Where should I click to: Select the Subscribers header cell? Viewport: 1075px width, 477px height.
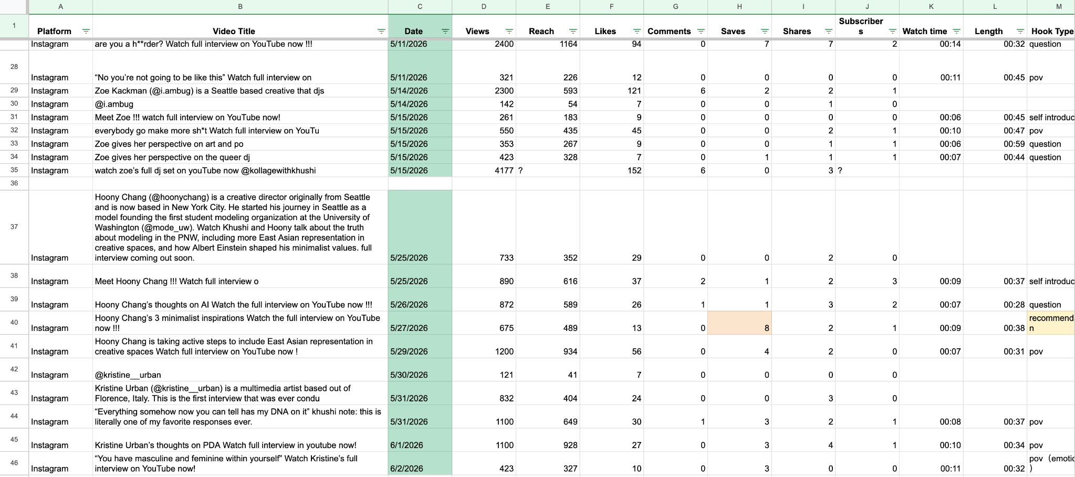tap(867, 26)
